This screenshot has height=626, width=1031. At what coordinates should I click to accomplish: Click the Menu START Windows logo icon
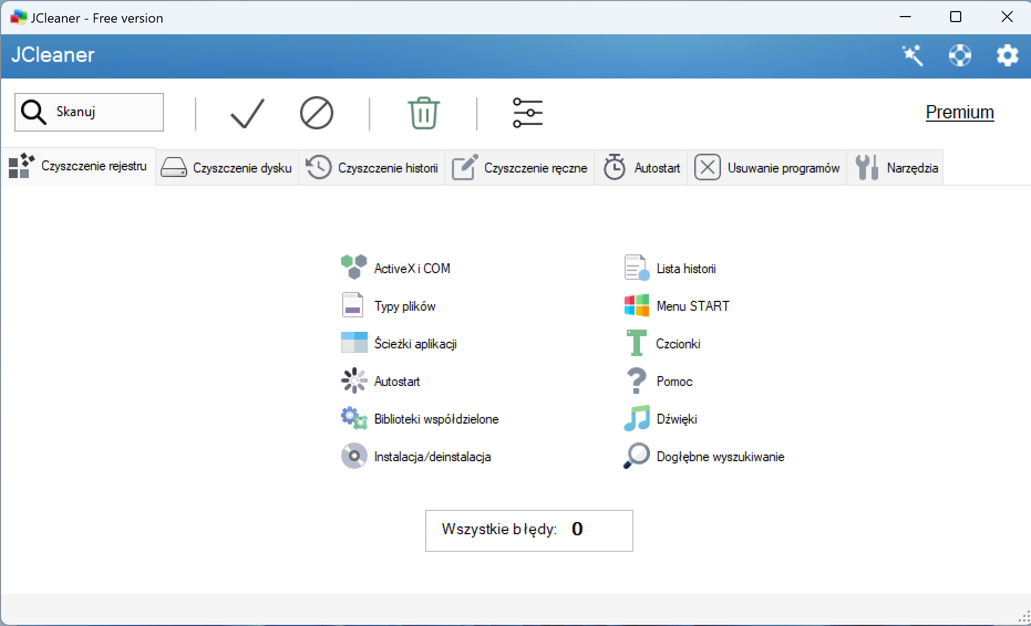point(637,305)
